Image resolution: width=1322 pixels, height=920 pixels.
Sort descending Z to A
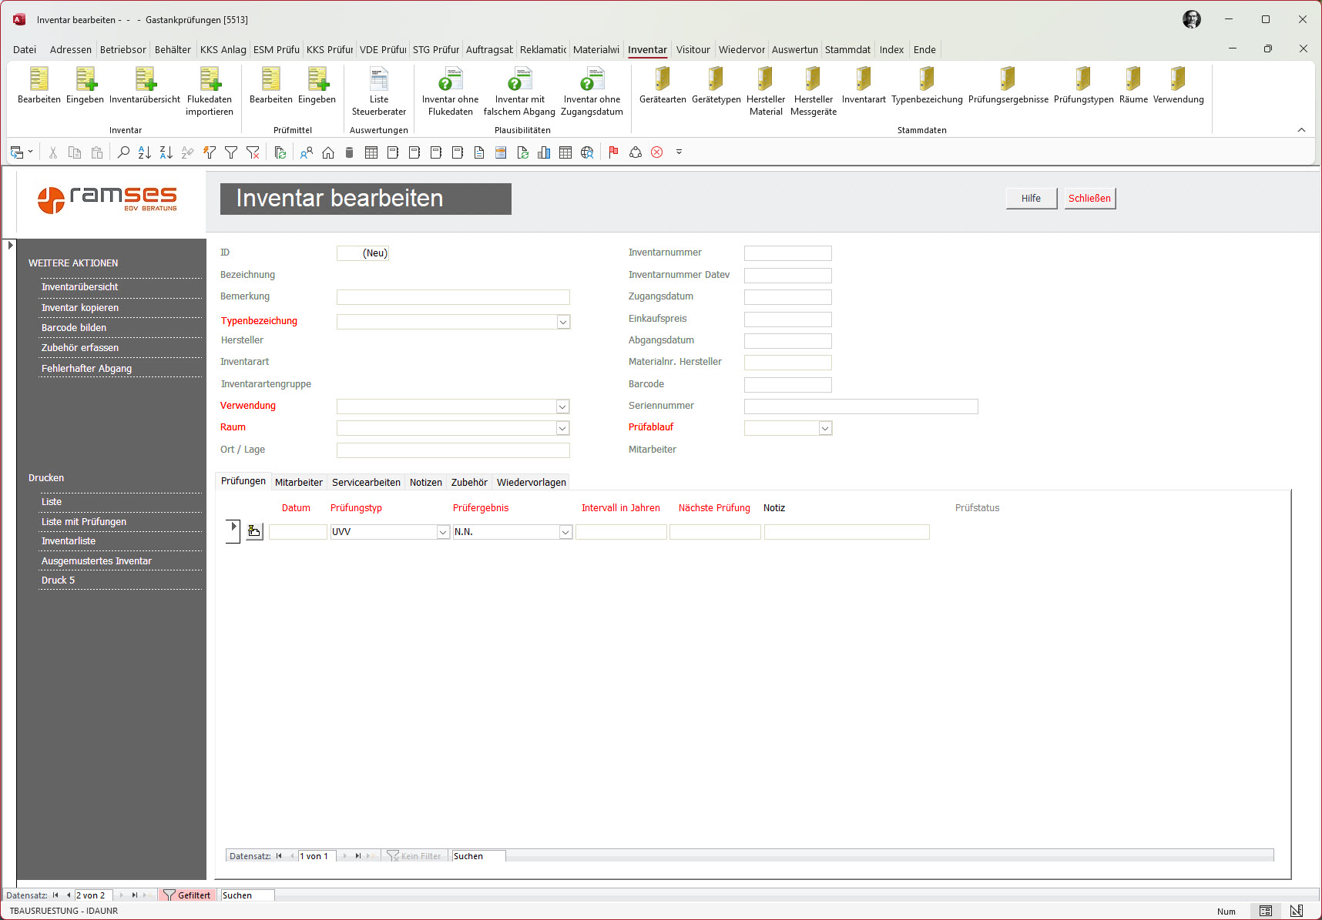coord(166,152)
